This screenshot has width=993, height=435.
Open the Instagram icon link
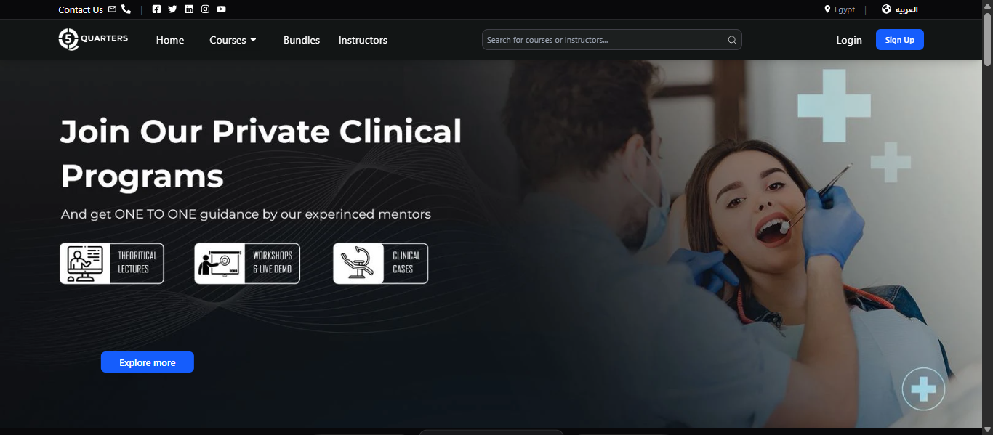205,9
